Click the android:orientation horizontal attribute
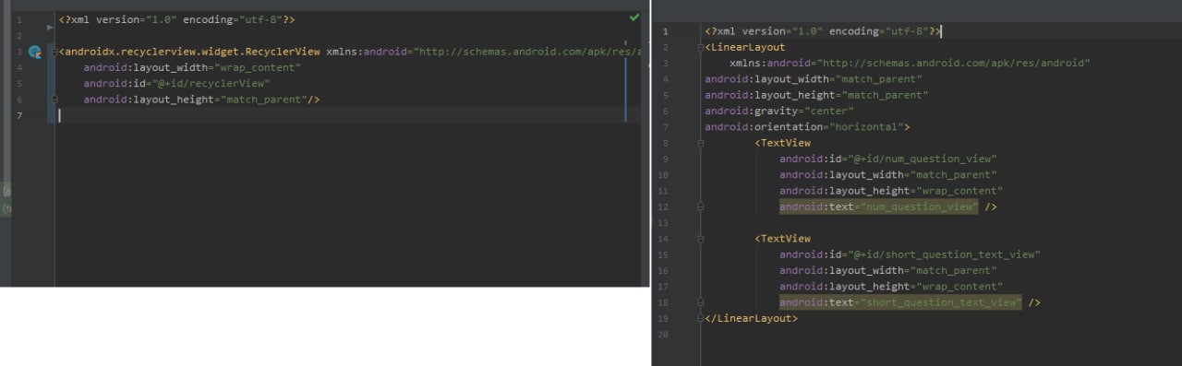Screen dimensions: 1182x366 (x=804, y=126)
